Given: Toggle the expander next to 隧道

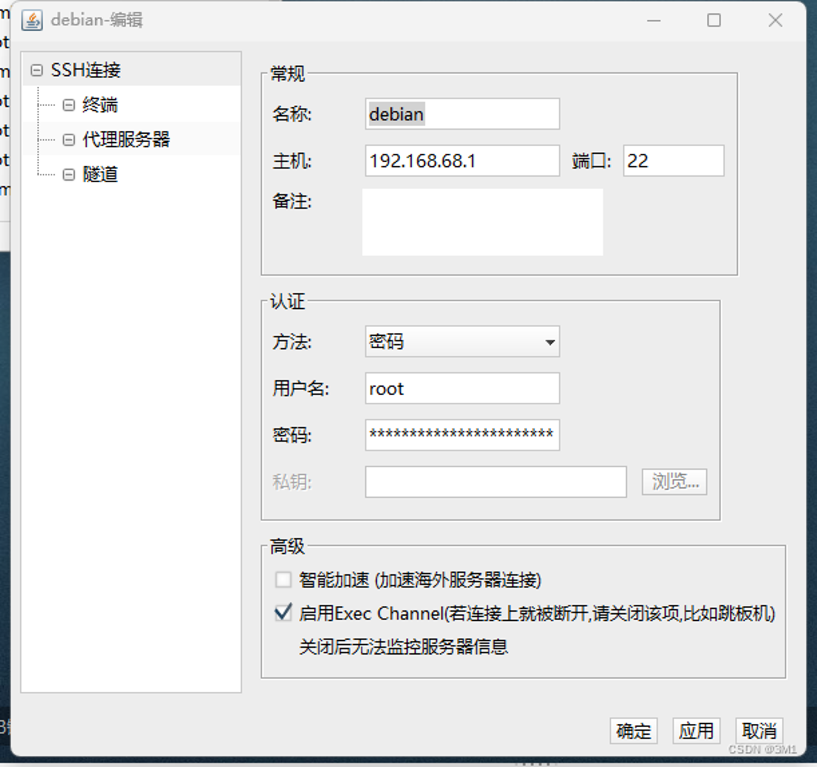Looking at the screenshot, I should [69, 175].
